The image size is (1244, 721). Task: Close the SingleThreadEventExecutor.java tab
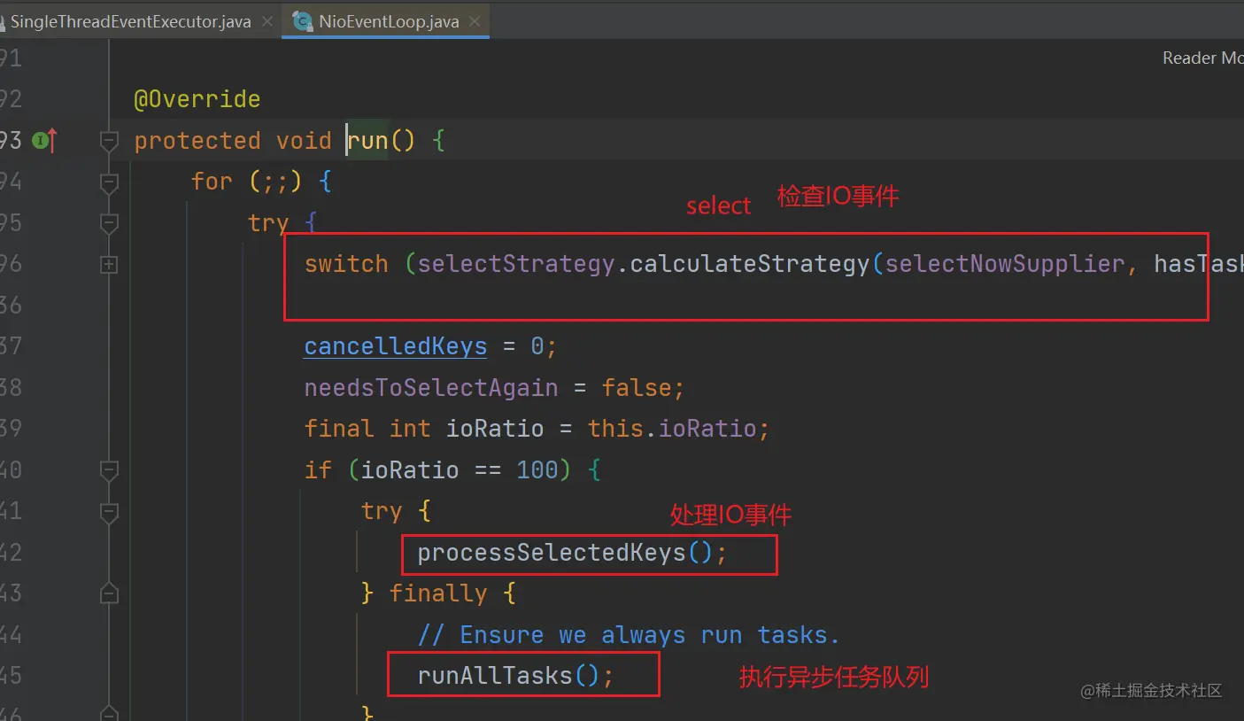tap(267, 21)
